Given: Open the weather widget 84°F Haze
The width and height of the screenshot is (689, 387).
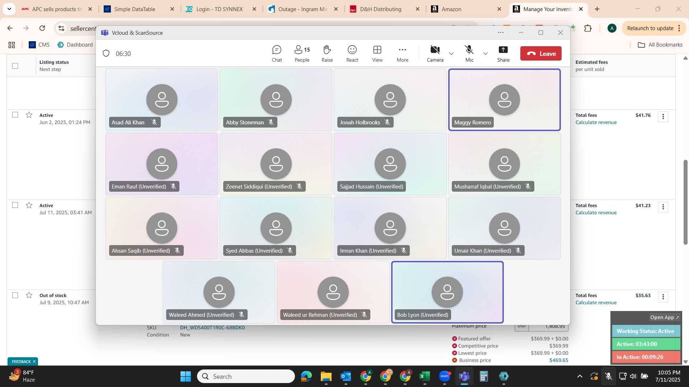Looking at the screenshot, I should (x=22, y=376).
